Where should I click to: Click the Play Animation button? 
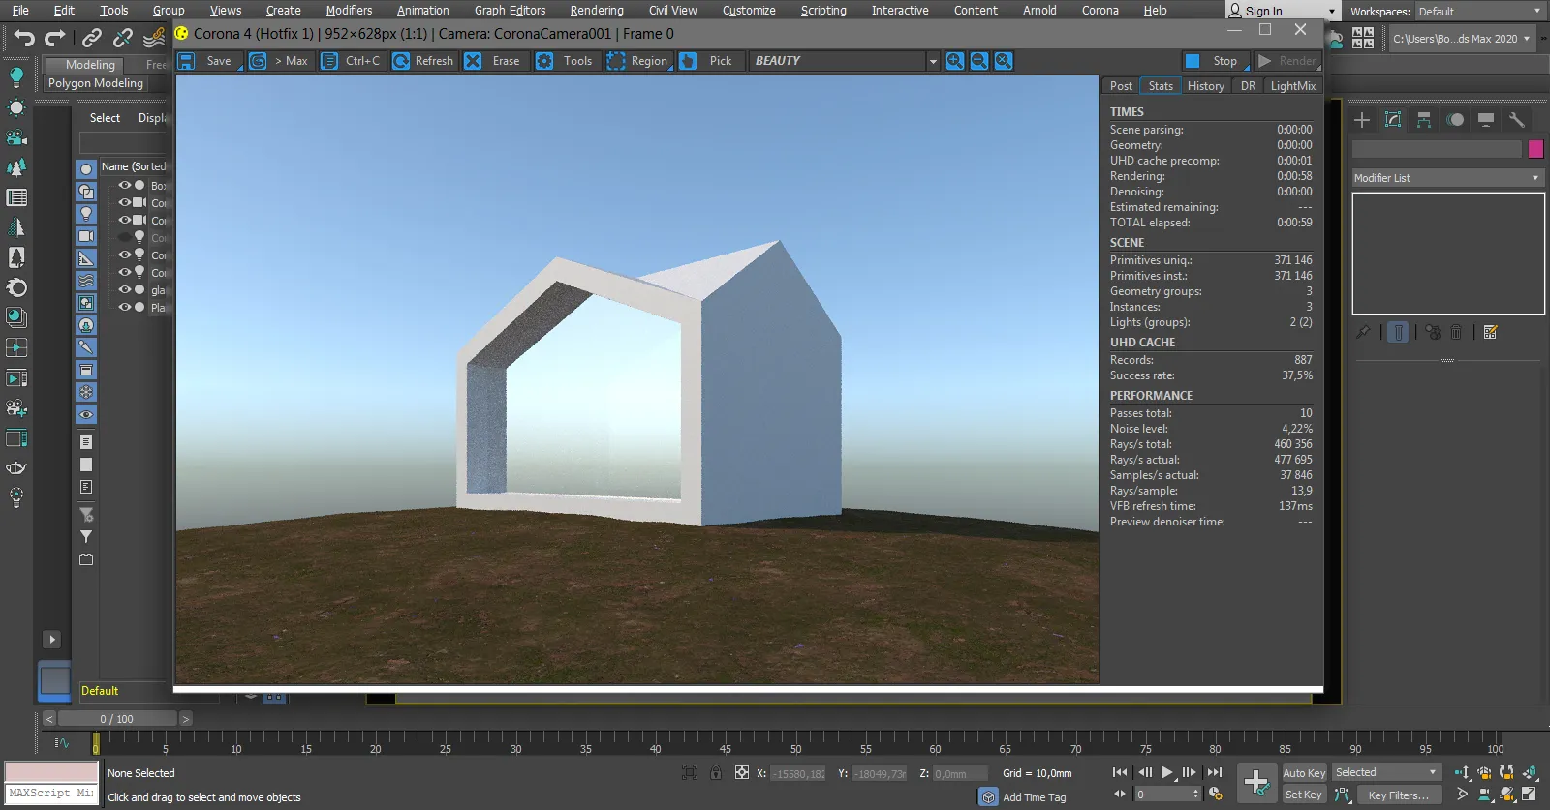click(1167, 772)
